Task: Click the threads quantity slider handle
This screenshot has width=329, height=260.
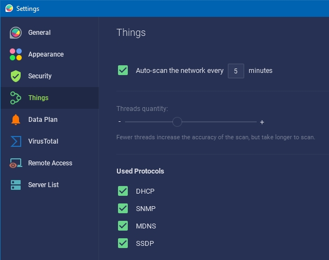Action: [x=177, y=122]
